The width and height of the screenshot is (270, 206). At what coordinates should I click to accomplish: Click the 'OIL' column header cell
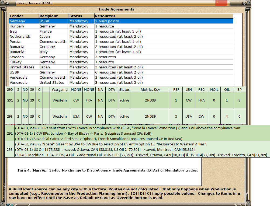[x=227, y=89]
